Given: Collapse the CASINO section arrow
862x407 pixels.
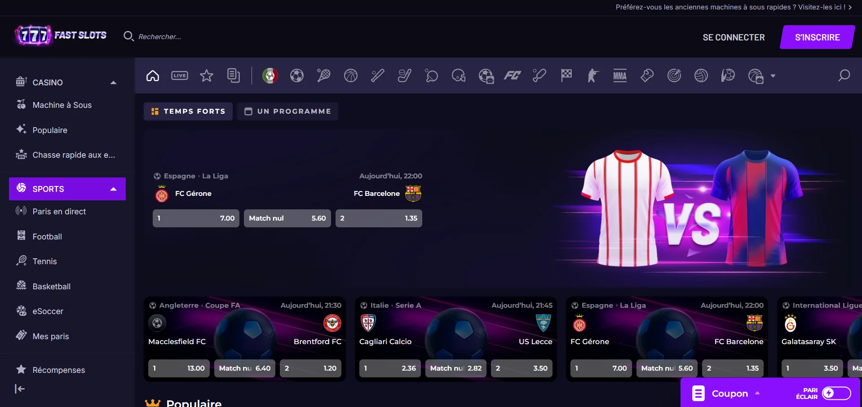Looking at the screenshot, I should click(x=114, y=82).
